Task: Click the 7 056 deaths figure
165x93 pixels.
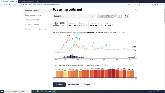Action: tap(108, 26)
